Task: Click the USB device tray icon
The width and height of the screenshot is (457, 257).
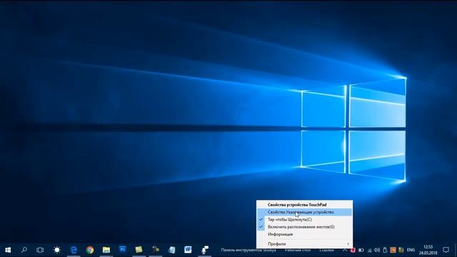Action: pos(385,250)
